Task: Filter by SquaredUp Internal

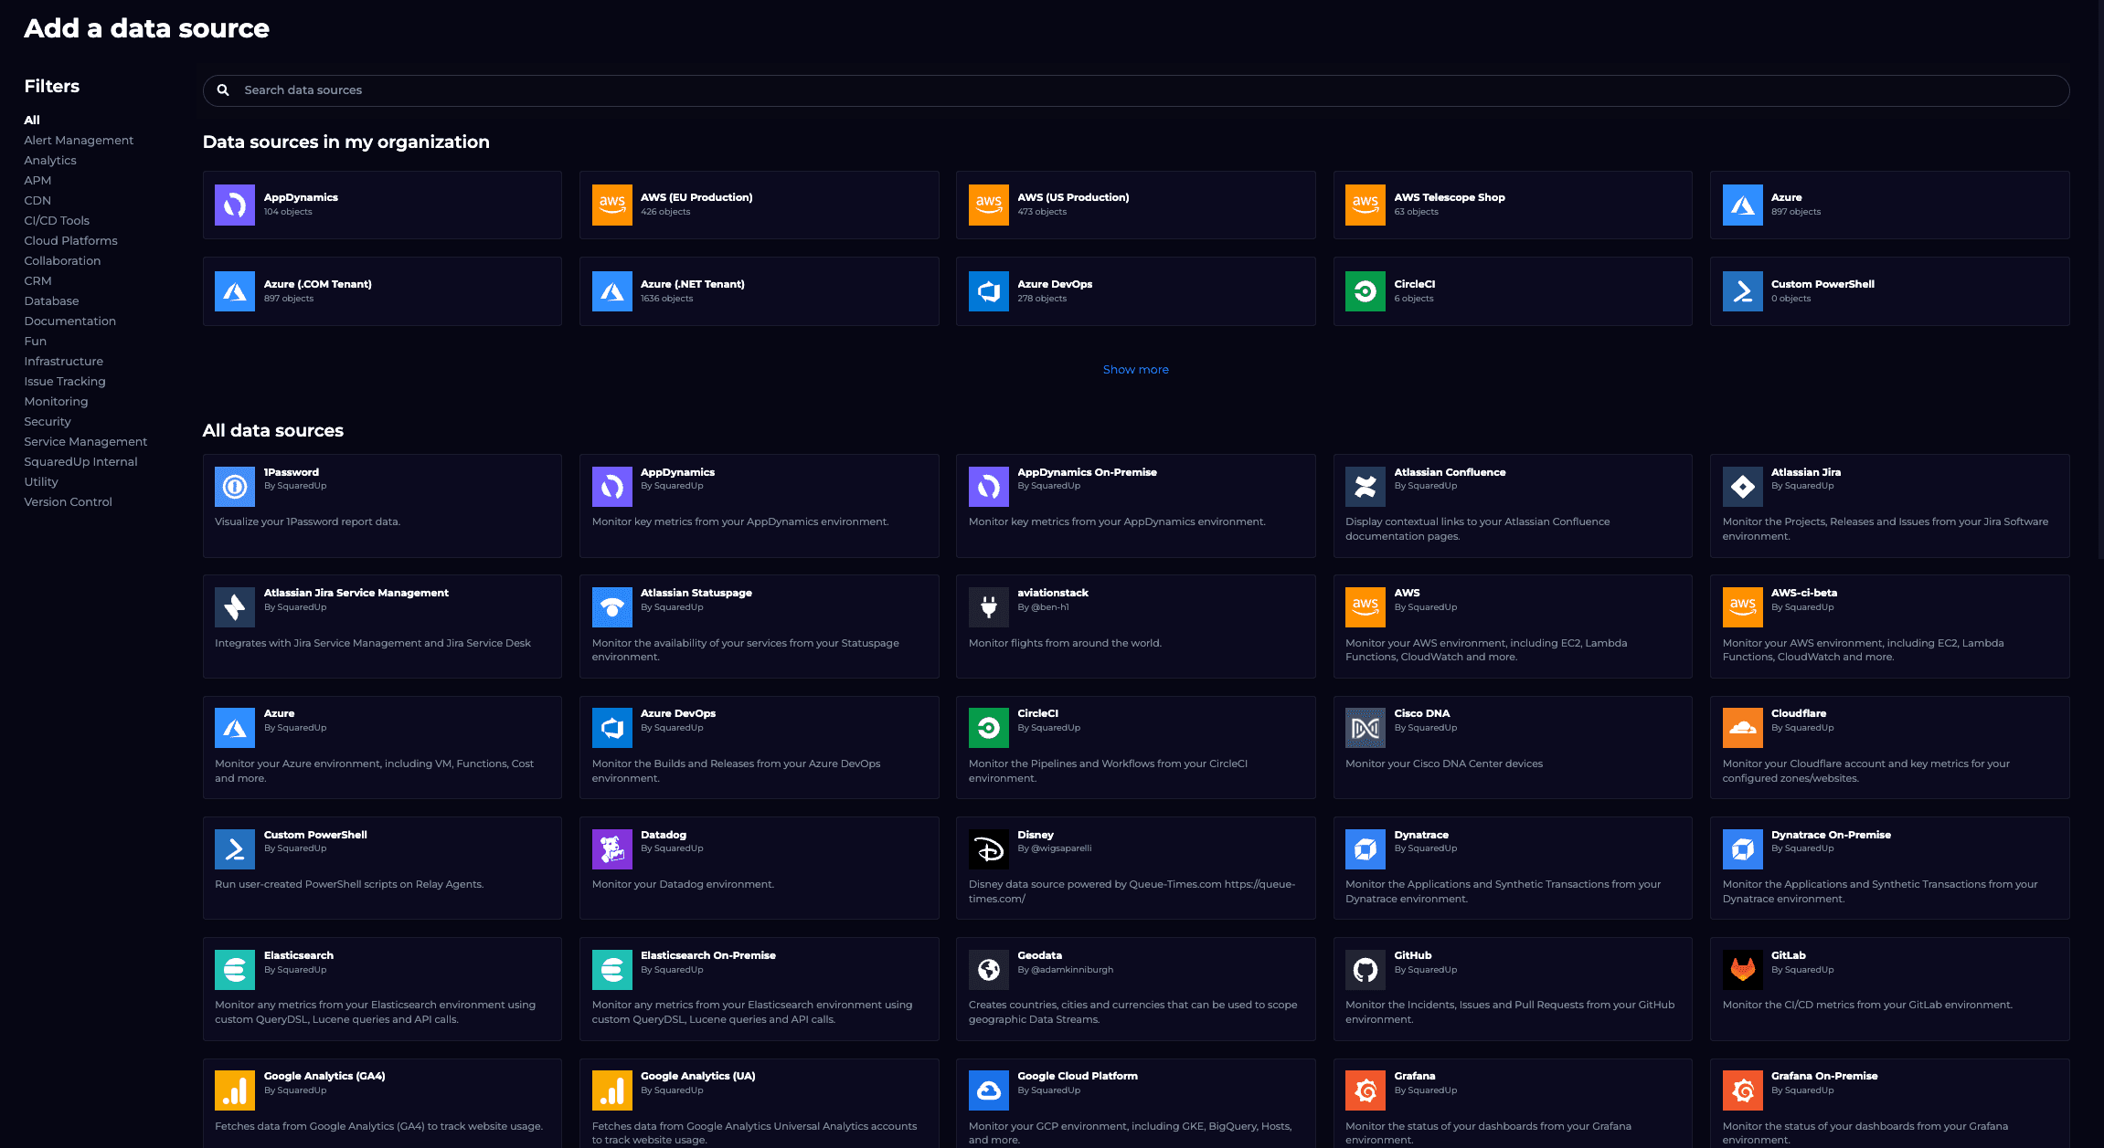Action: click(x=80, y=461)
